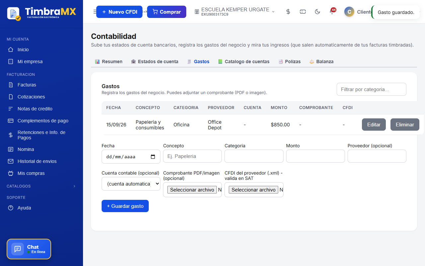The height and width of the screenshot is (266, 425).
Task: Open Retenciones e Info. de Pagos
Action: pyautogui.click(x=42, y=135)
